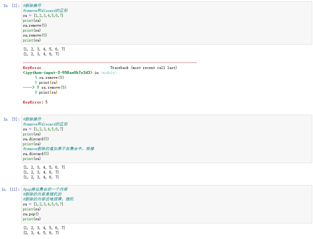Click comment '#删除的内容没啥规律，随机'

(x=48, y=199)
